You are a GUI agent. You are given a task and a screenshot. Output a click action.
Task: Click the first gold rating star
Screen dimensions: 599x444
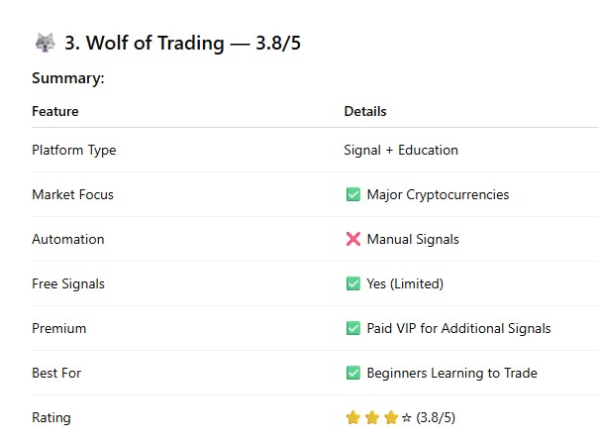click(352, 417)
